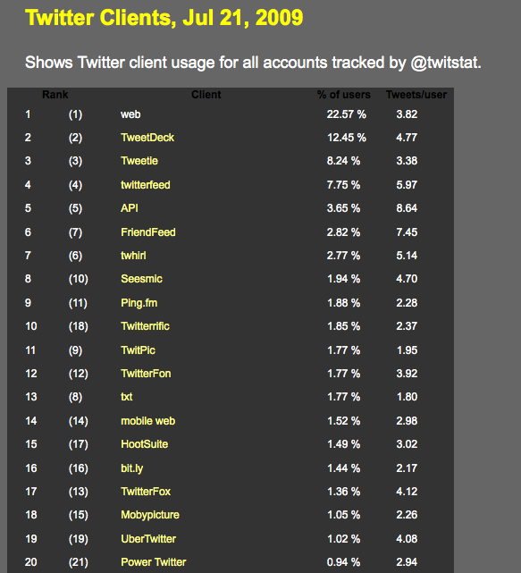The width and height of the screenshot is (521, 573).
Task: Open the TwitterFox link
Action: click(146, 492)
